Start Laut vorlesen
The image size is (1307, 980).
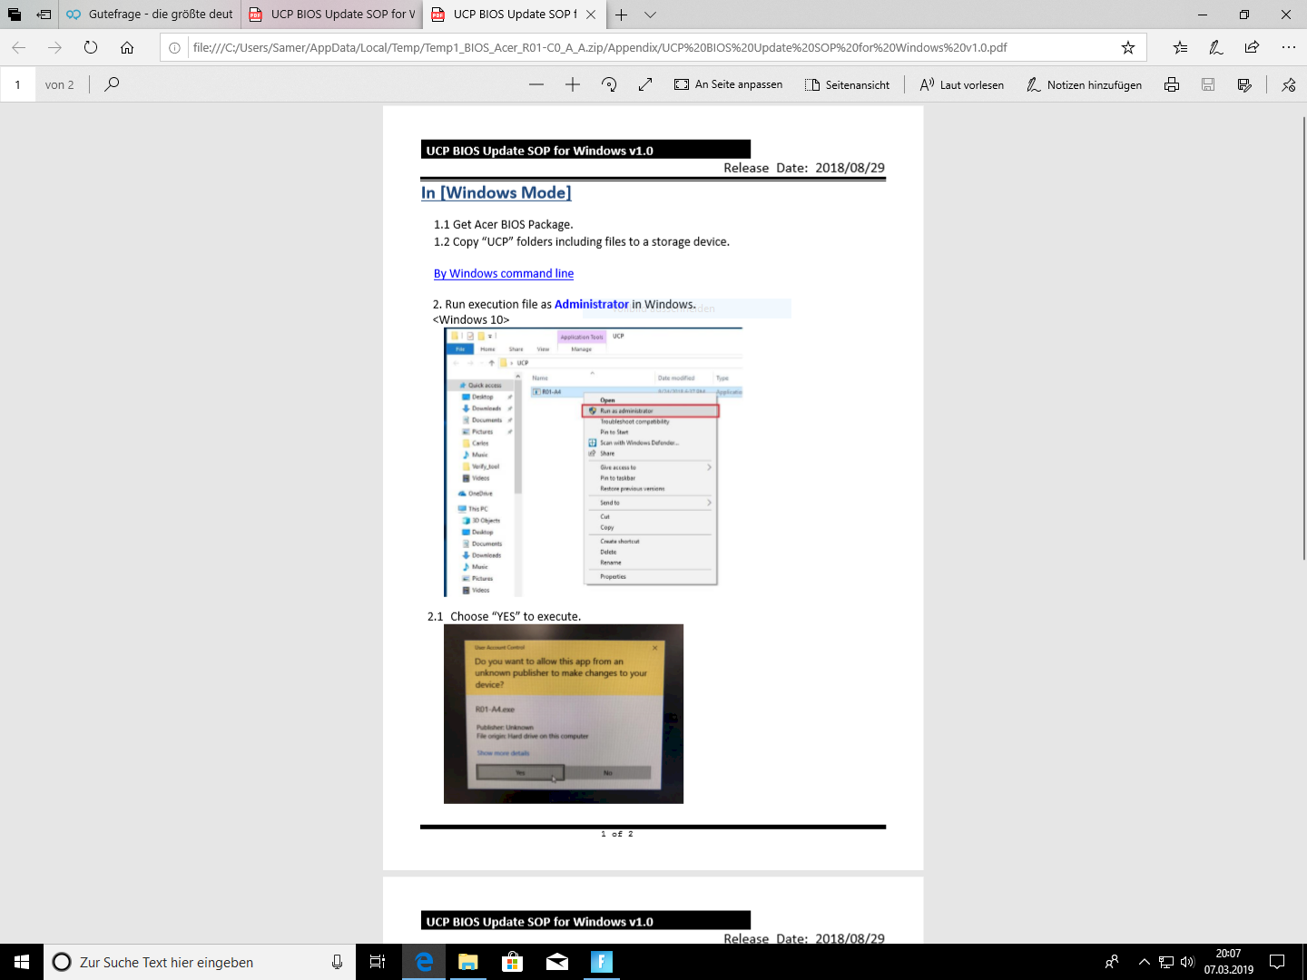(x=962, y=84)
